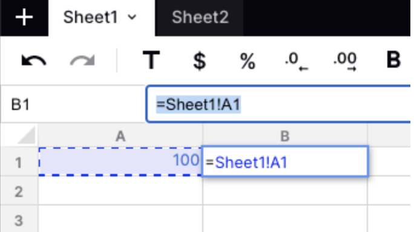This screenshot has width=414, height=232.
Task: Select column B header
Action: [x=285, y=137]
